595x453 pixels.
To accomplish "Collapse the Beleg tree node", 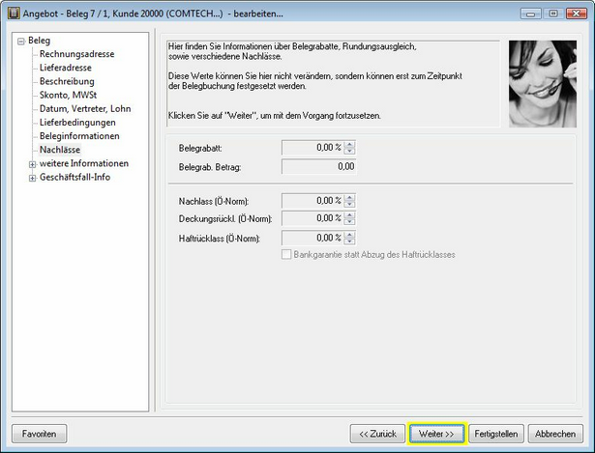I will [x=20, y=42].
